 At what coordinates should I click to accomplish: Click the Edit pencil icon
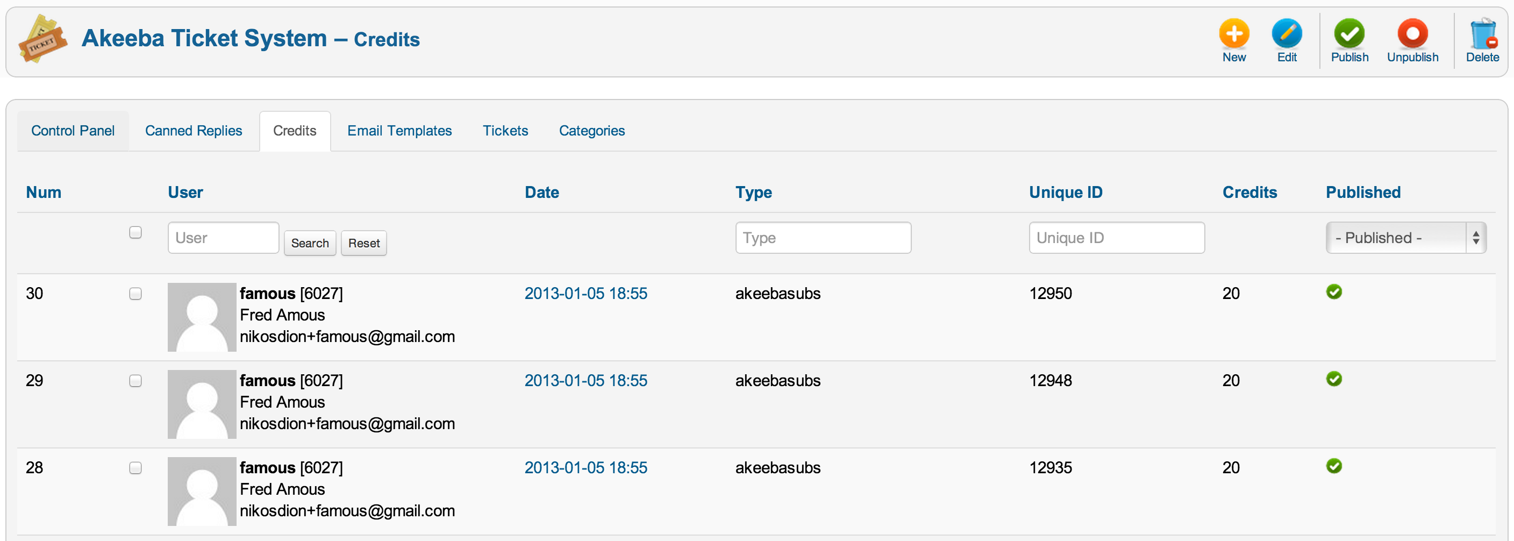[1287, 33]
